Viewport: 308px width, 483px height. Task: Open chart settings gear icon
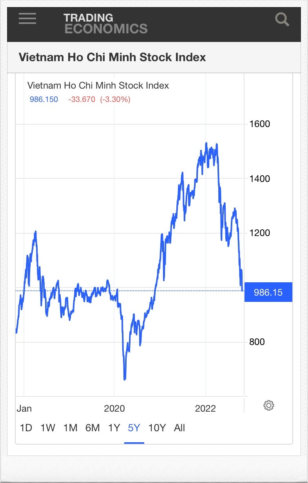(269, 405)
